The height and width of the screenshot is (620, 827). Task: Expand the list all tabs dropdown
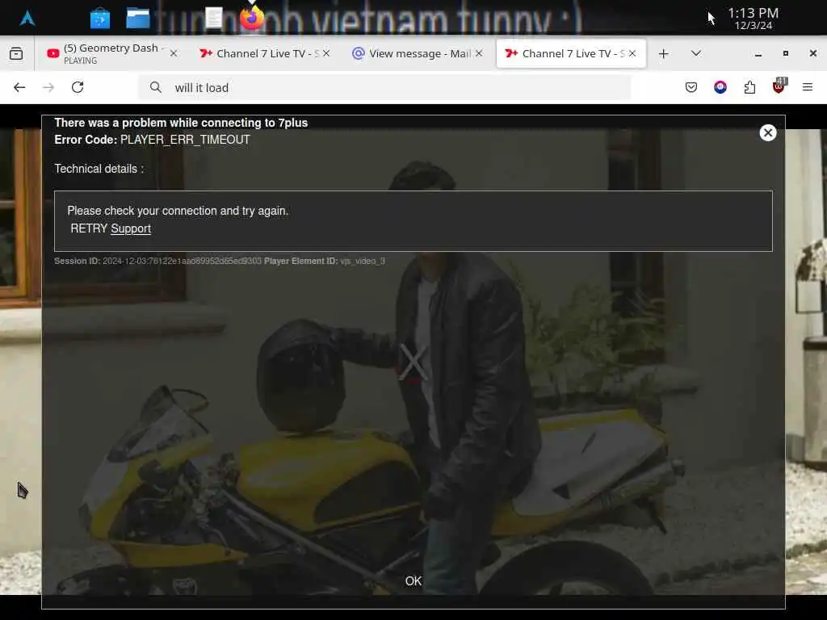click(695, 53)
